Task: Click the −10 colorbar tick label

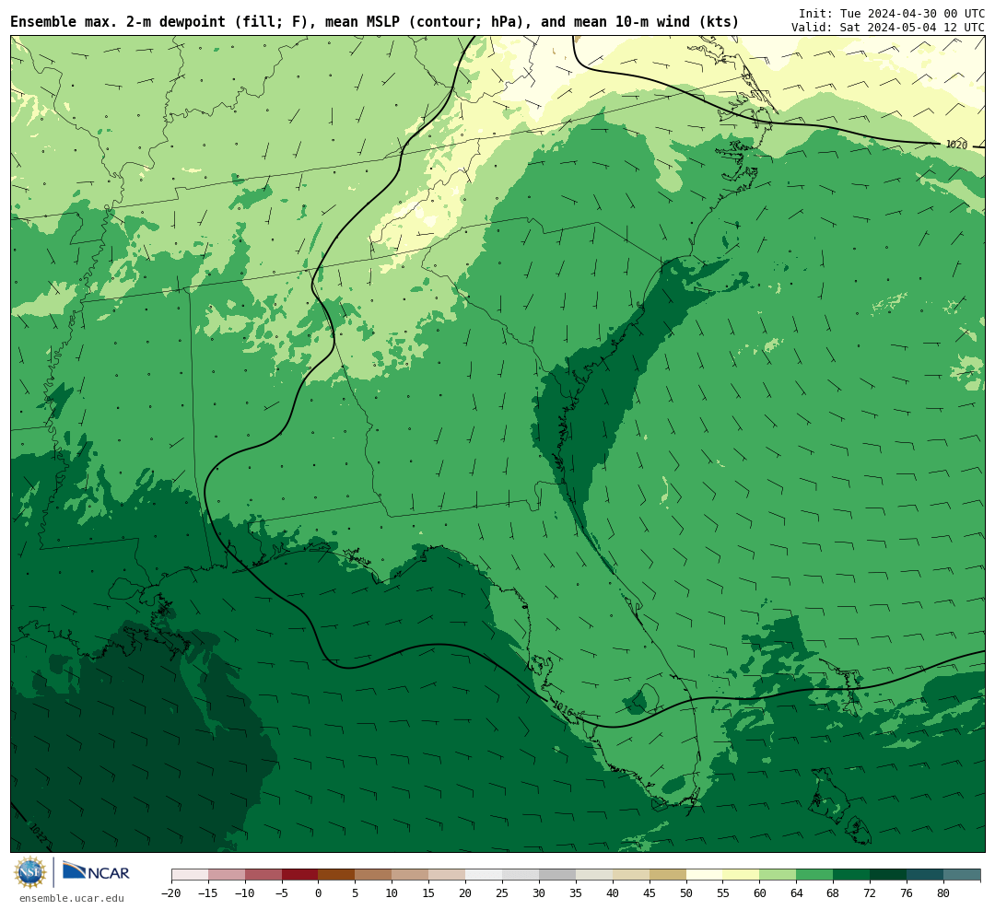Action: pos(245,893)
